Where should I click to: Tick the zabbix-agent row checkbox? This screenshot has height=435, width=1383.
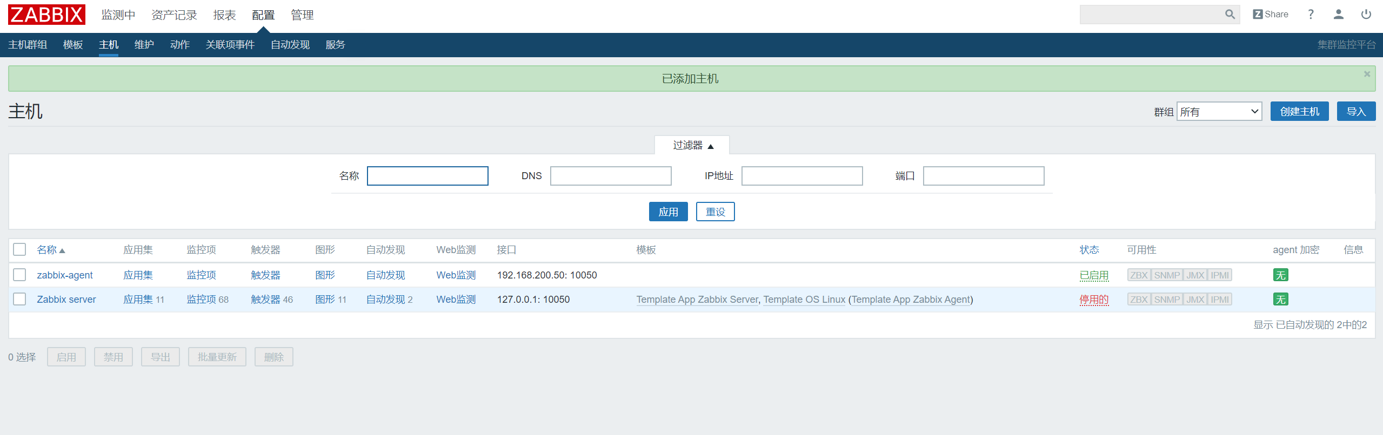tap(20, 275)
